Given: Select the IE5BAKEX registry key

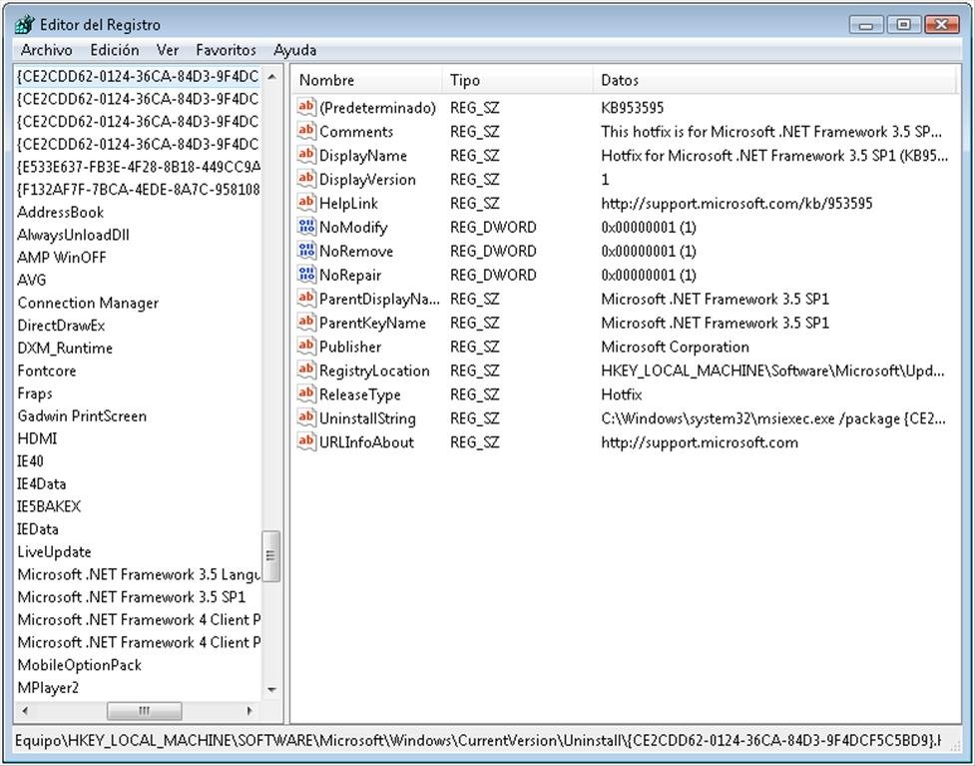Looking at the screenshot, I should [x=49, y=506].
